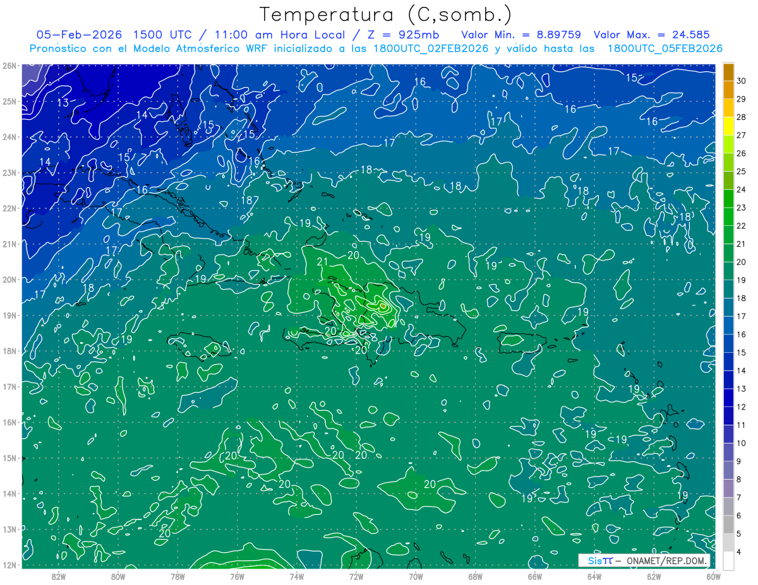Pick the yellow colorbar segment between 27 and 28
The width and height of the screenshot is (758, 585).
pyautogui.click(x=728, y=126)
